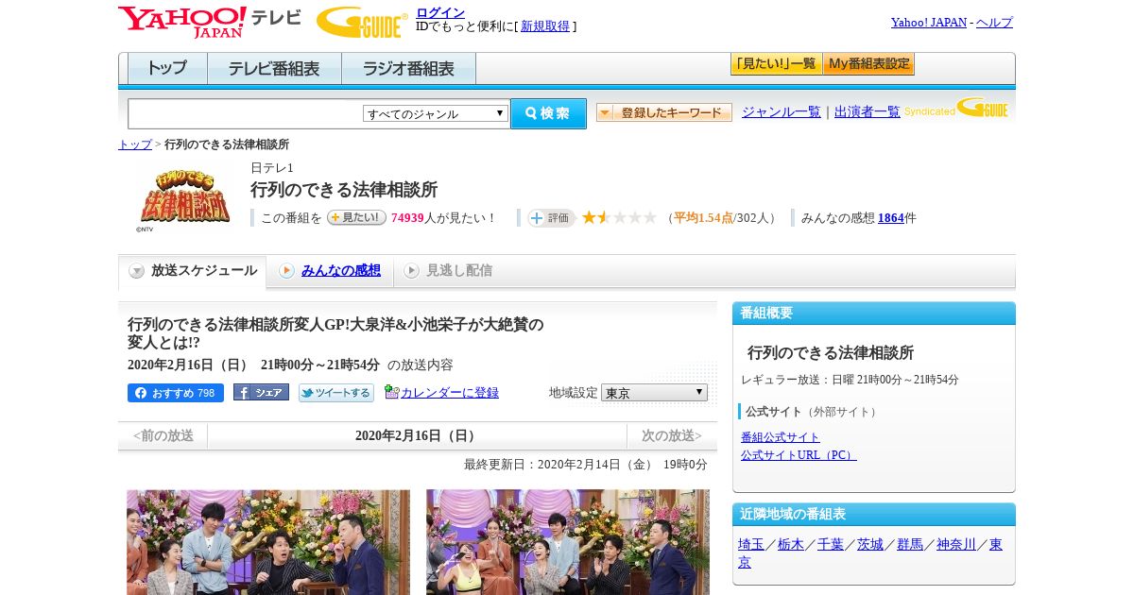The height and width of the screenshot is (595, 1134).
Task: Open 番組公式サイト link
Action: 781,437
